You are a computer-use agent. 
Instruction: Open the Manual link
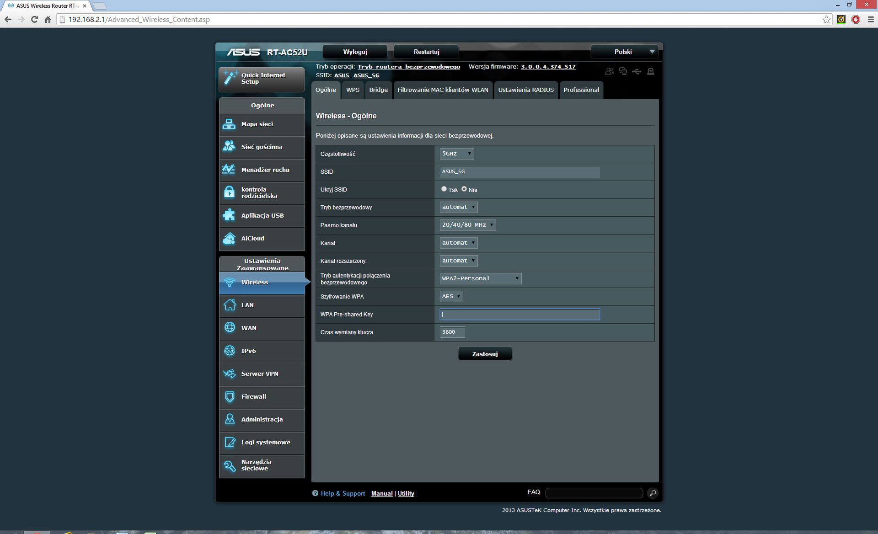coord(382,493)
